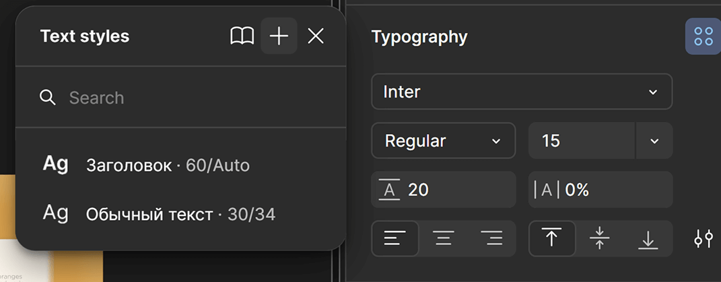Open the four-dot styles icon next to Typography
Screen dimensions: 721x282
(703, 36)
